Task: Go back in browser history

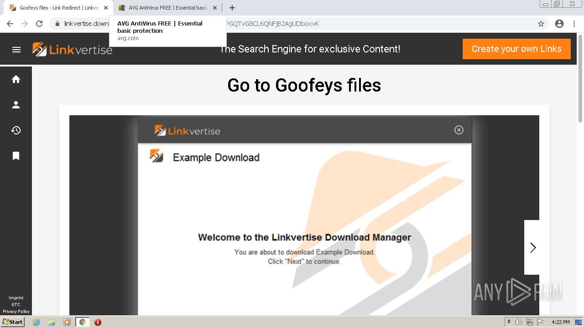Action: tap(10, 24)
